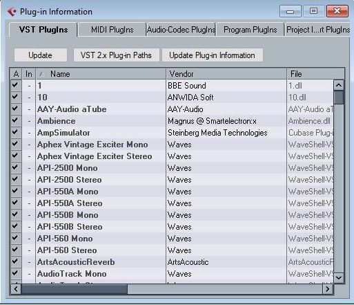
Task: Click the Update button
Action: 41,55
